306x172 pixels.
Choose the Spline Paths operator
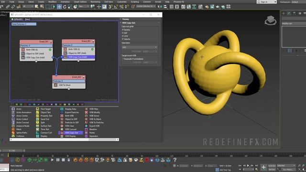click(x=20, y=133)
